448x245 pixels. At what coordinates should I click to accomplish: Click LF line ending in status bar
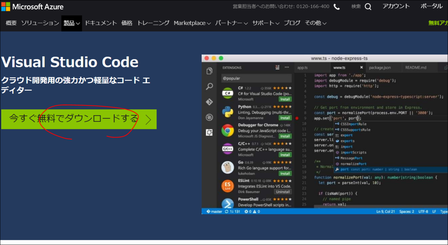pos(434,211)
